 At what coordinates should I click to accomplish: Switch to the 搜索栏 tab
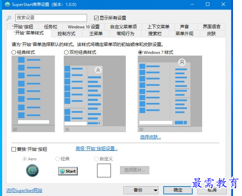coord(155,34)
